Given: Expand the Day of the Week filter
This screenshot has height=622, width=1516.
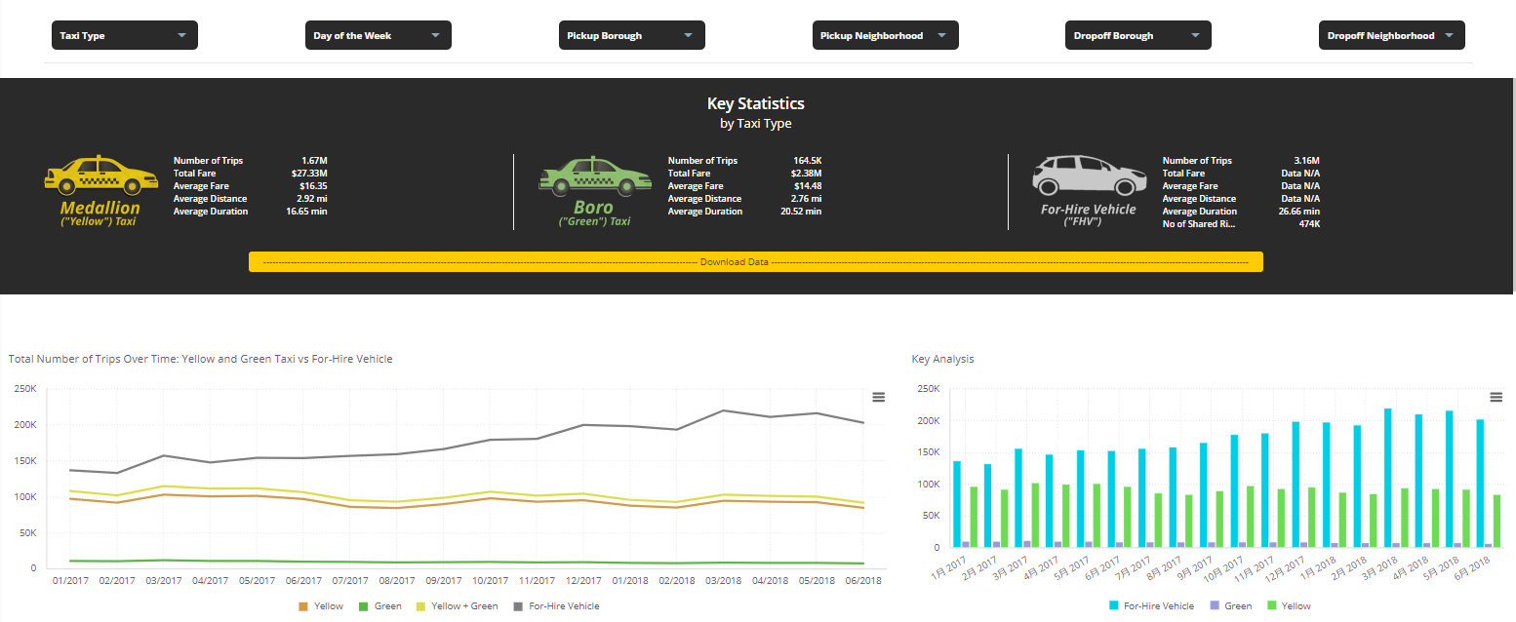Looking at the screenshot, I should [378, 34].
